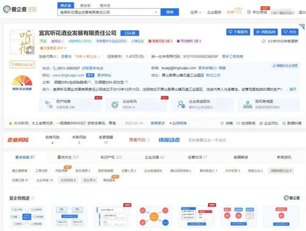The image size is (306, 231).
Task: Open the 财产线索 card
Action: 71,104
